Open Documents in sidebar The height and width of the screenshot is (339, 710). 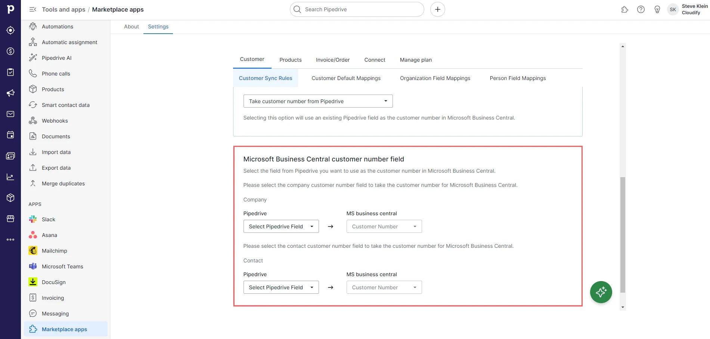coord(66,136)
